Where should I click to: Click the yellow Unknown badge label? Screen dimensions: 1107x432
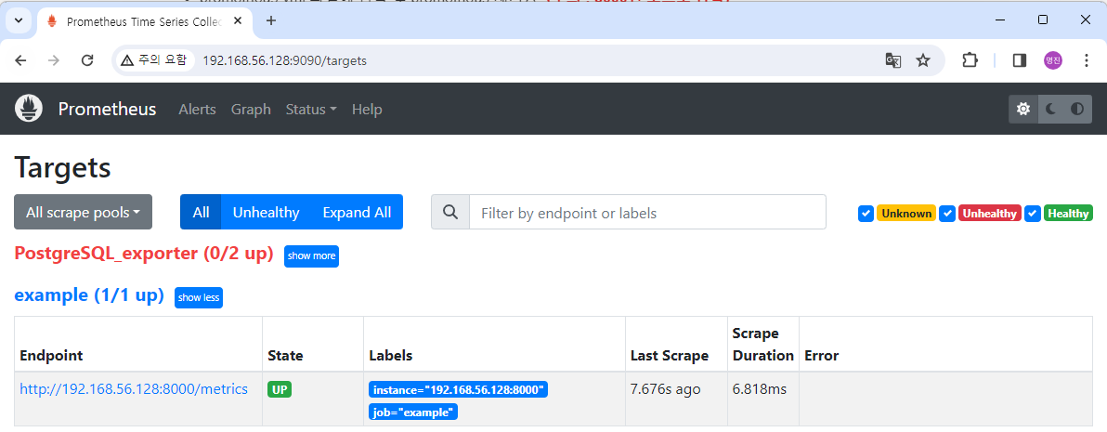pyautogui.click(x=906, y=213)
